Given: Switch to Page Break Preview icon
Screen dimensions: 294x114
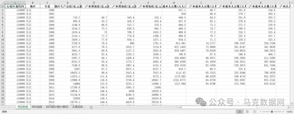Looking at the screenshot, I should tap(255, 112).
